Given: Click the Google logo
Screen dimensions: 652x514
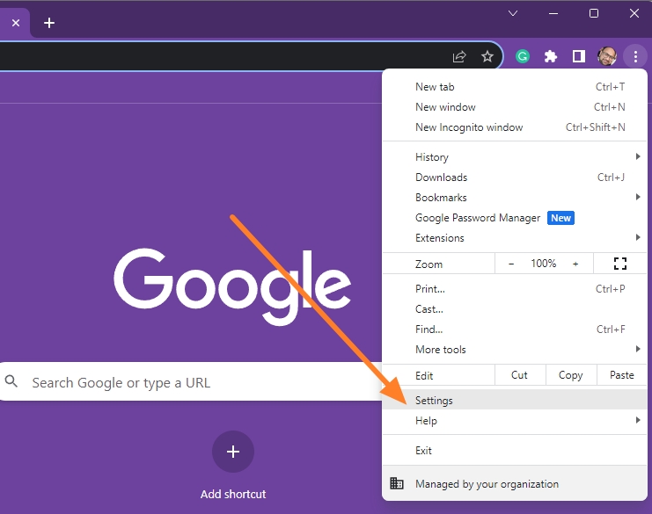Looking at the screenshot, I should (232, 287).
